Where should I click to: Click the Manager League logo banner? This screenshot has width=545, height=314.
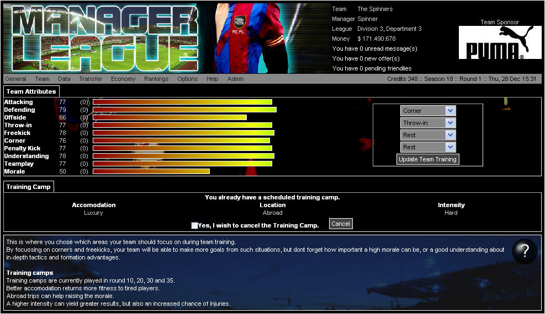pos(100,38)
